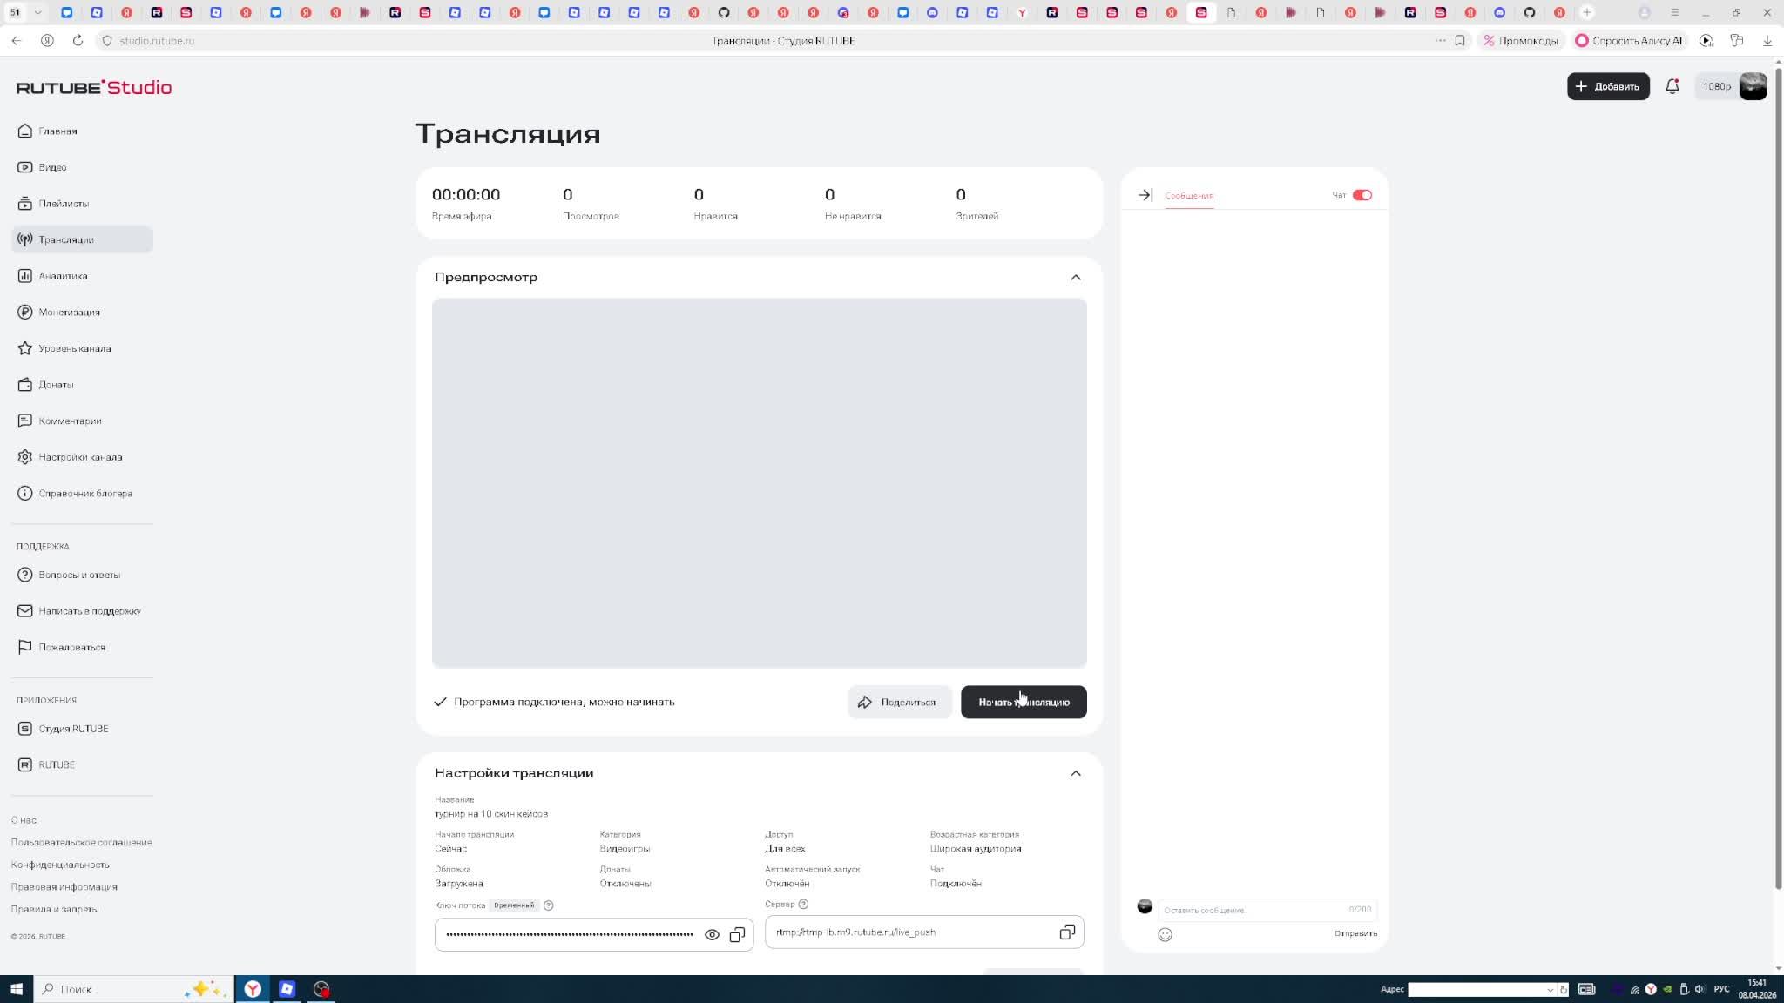1784x1003 pixels.
Task: Click the notifications bell icon
Action: pos(1672,86)
